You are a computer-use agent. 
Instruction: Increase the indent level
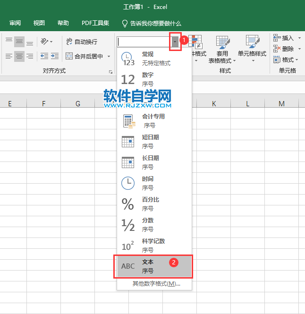55,56
